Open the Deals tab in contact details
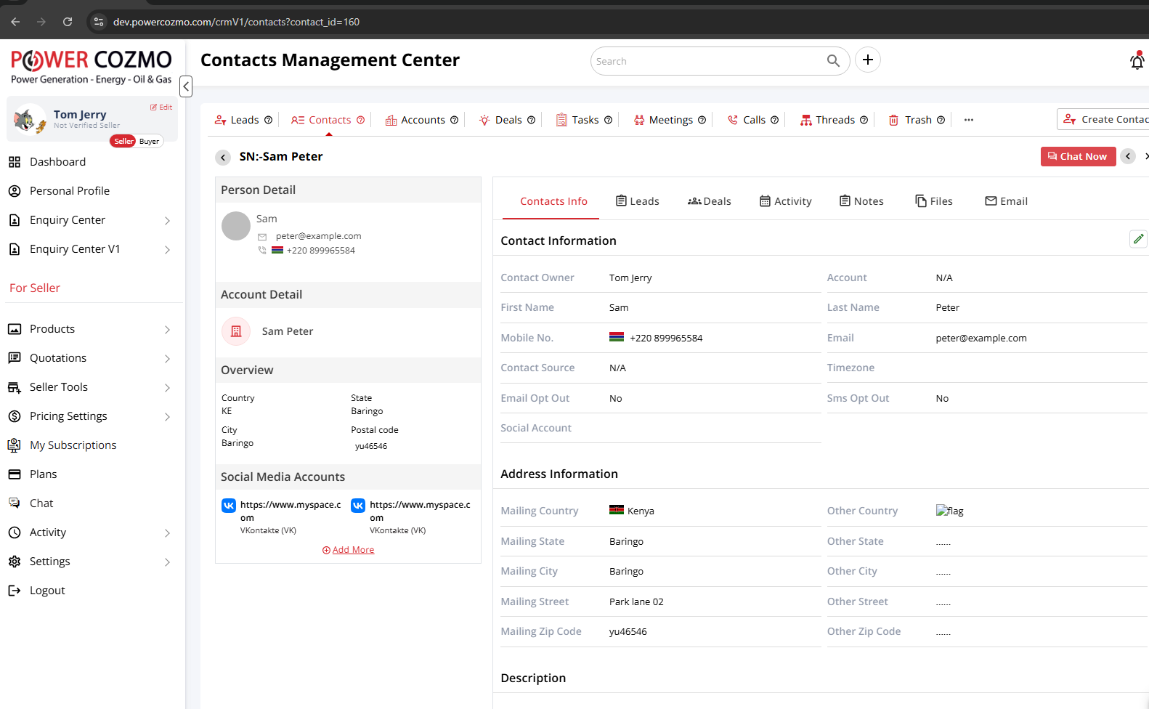 click(709, 201)
